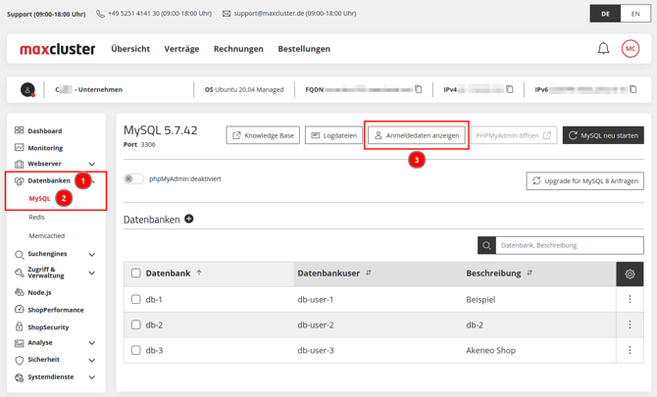
Task: Select all databases with header checkbox
Action: tap(136, 273)
